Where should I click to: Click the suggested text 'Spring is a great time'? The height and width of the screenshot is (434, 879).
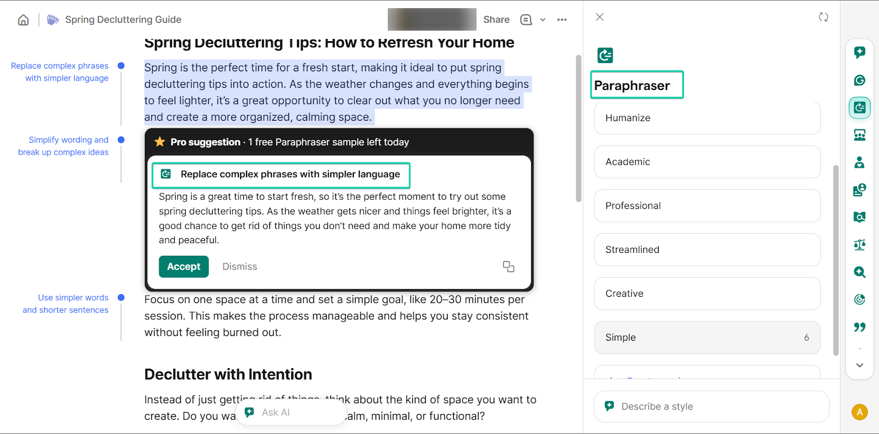(x=335, y=218)
